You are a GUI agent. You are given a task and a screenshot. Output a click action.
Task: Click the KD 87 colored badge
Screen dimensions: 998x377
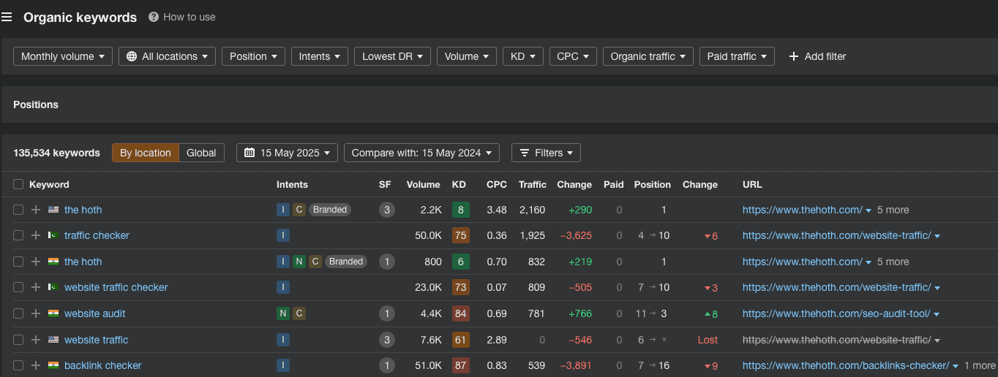click(x=460, y=365)
